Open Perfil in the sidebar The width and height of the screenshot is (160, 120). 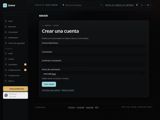click(15, 53)
